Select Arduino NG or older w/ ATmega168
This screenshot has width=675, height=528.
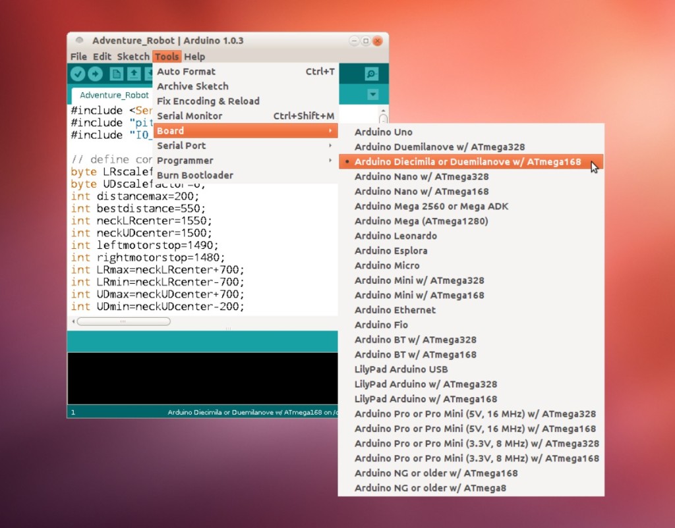coord(471,473)
